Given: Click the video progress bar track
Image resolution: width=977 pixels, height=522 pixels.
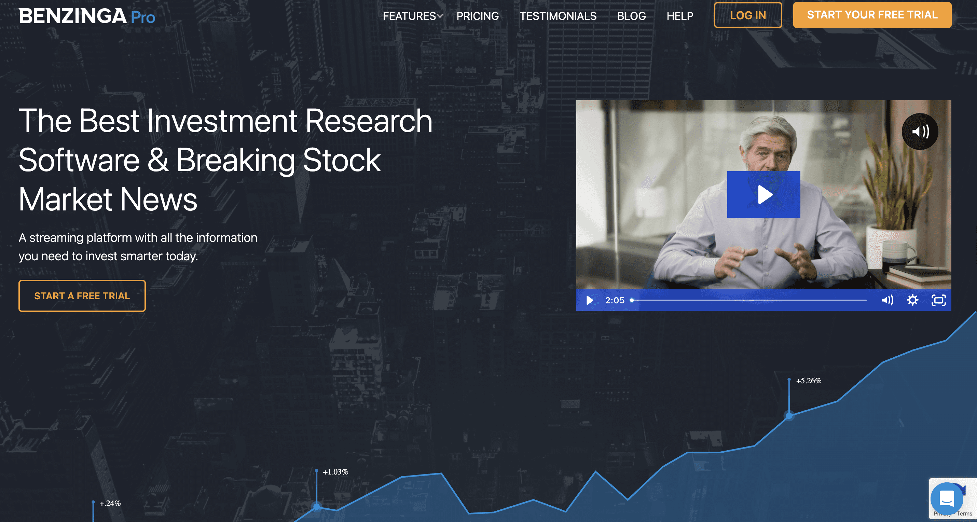Looking at the screenshot, I should point(749,300).
